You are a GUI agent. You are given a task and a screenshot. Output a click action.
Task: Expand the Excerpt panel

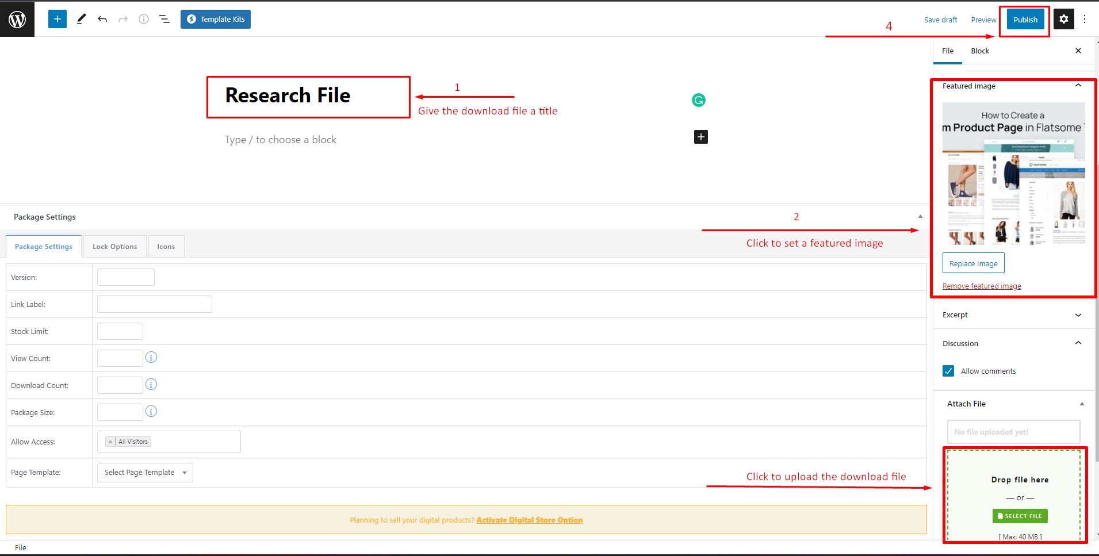point(1078,315)
